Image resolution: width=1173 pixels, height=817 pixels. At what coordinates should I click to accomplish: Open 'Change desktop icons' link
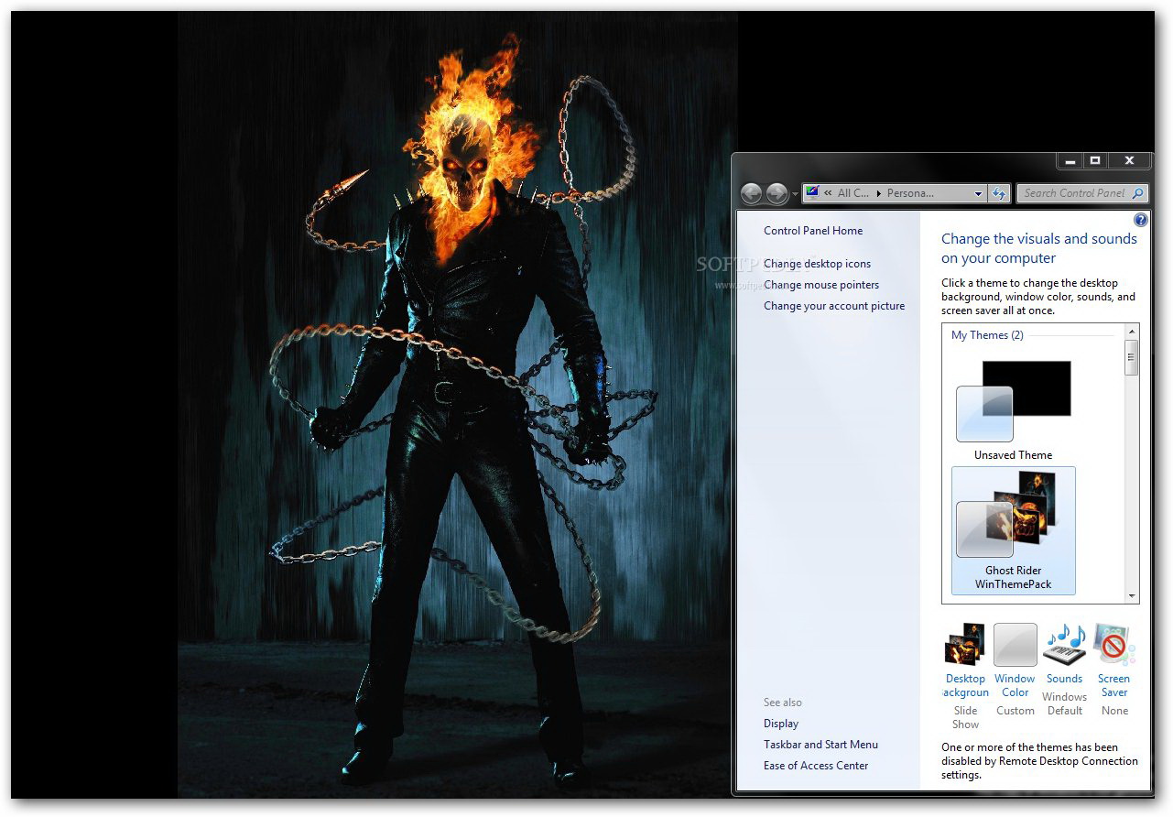[x=817, y=264]
